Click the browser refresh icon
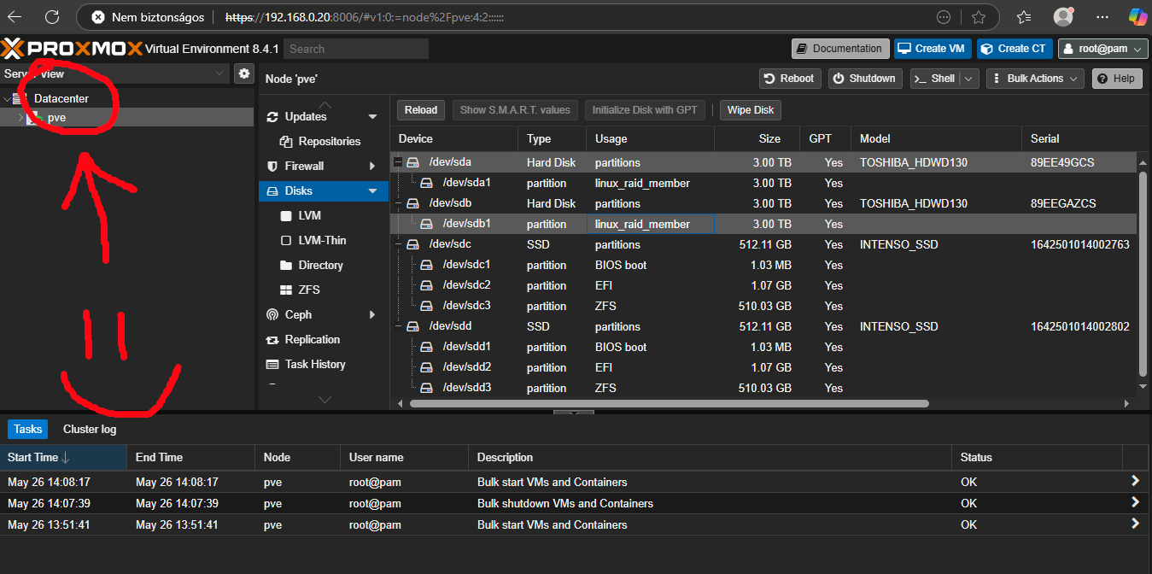1152x574 pixels. 52,17
